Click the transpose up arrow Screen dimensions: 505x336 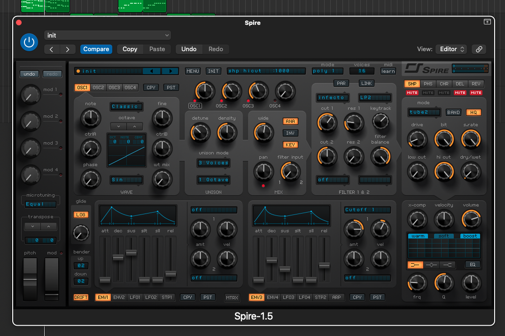click(49, 227)
